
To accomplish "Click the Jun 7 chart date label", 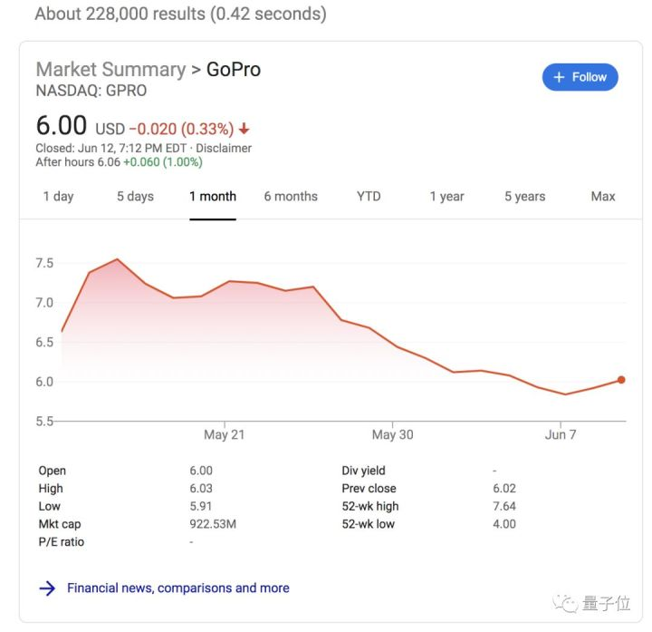I will (x=561, y=434).
